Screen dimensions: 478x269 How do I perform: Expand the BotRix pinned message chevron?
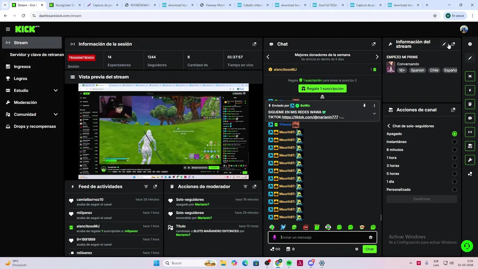pos(374,114)
